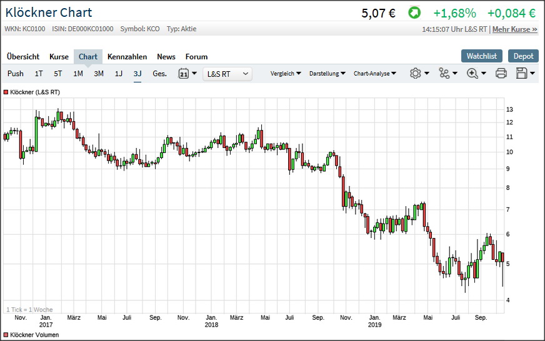Open the gear settings icon
Screen dimensions: 545x341
point(416,73)
